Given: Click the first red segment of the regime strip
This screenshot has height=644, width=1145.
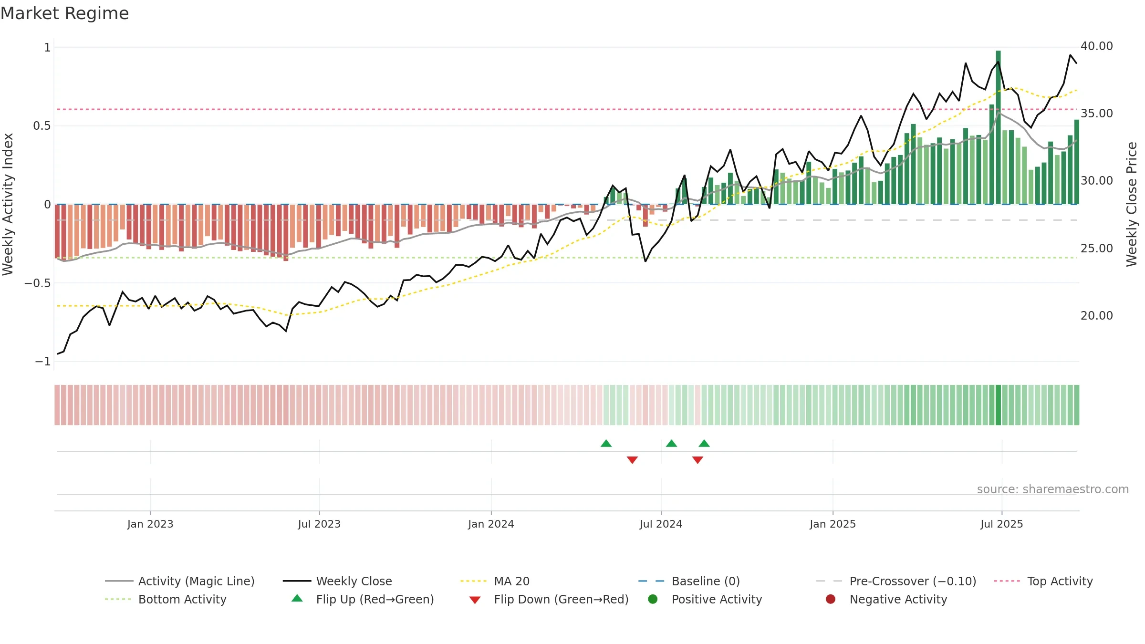Looking at the screenshot, I should 57,405.
